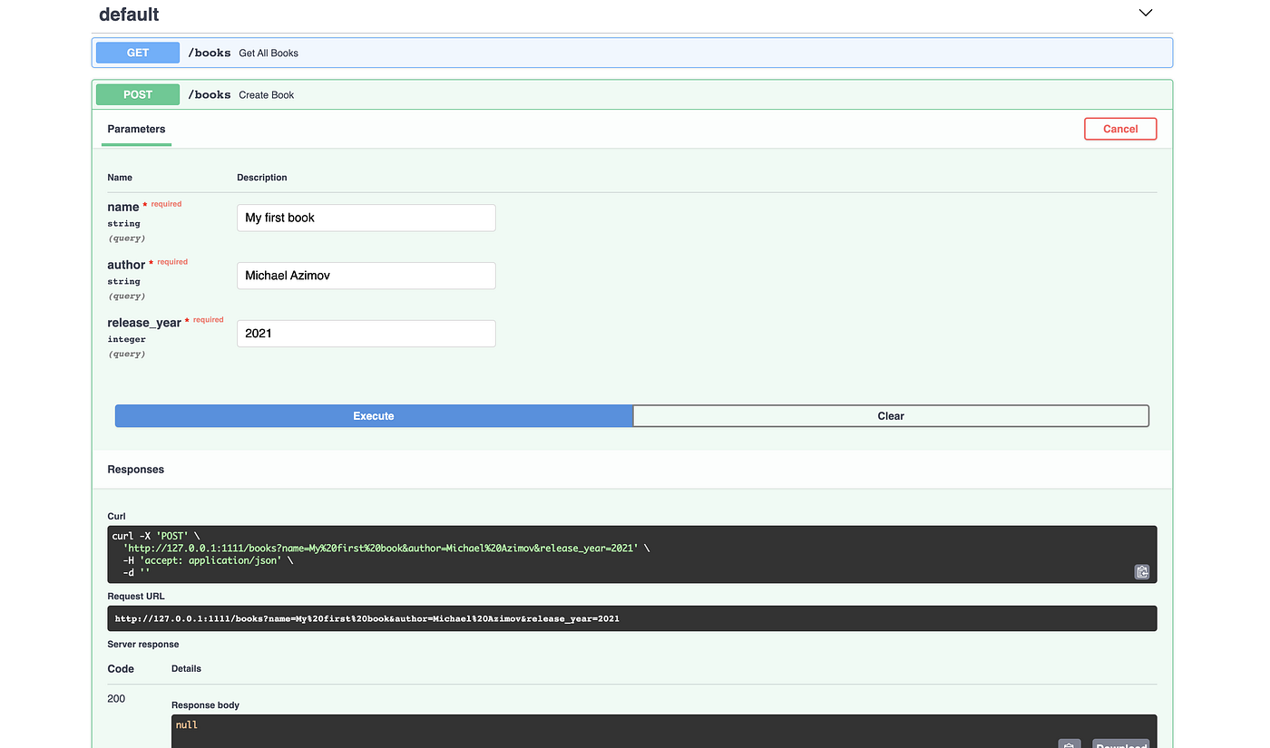Switch to the Parameters tab

135,129
